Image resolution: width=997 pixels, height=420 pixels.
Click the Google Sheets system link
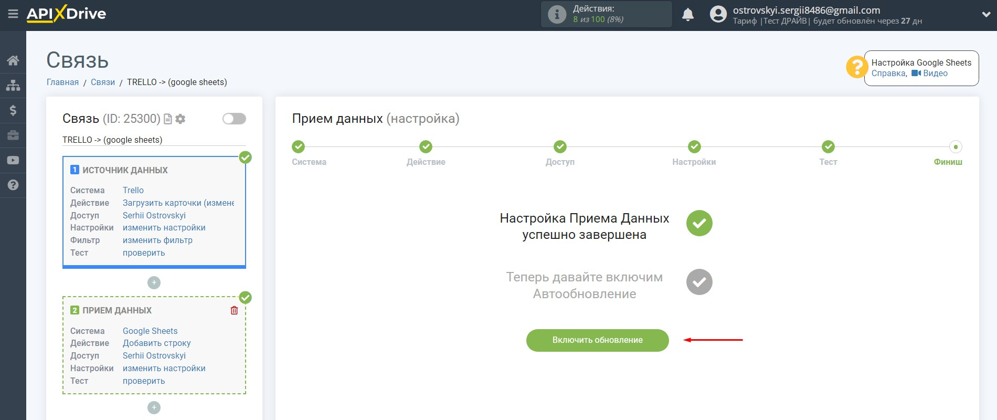point(150,331)
